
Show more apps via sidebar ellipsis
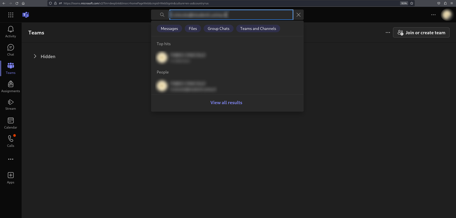pos(11,159)
